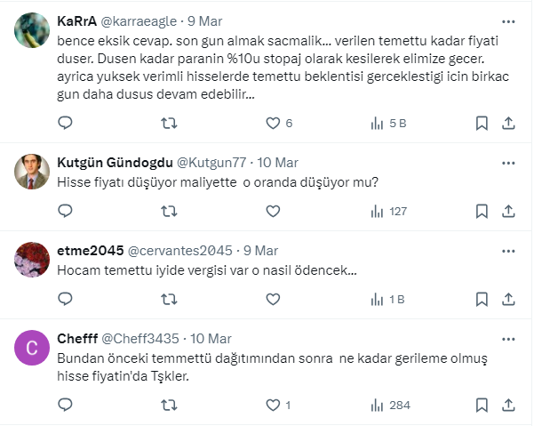Open the 10 Mar timestamp on Chefff's tweet
Screen dimensions: 534x426
pyautogui.click(x=211, y=339)
